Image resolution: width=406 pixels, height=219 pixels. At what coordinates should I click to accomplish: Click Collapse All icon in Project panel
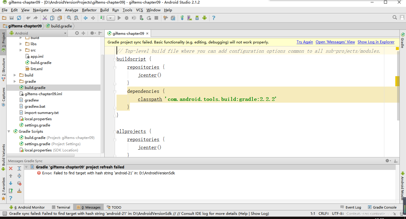[84, 33]
